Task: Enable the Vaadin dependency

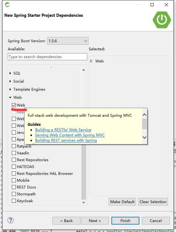Action: [x=14, y=153]
